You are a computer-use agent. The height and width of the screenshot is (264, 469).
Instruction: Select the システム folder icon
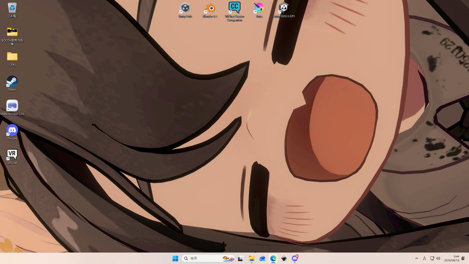tap(12, 59)
